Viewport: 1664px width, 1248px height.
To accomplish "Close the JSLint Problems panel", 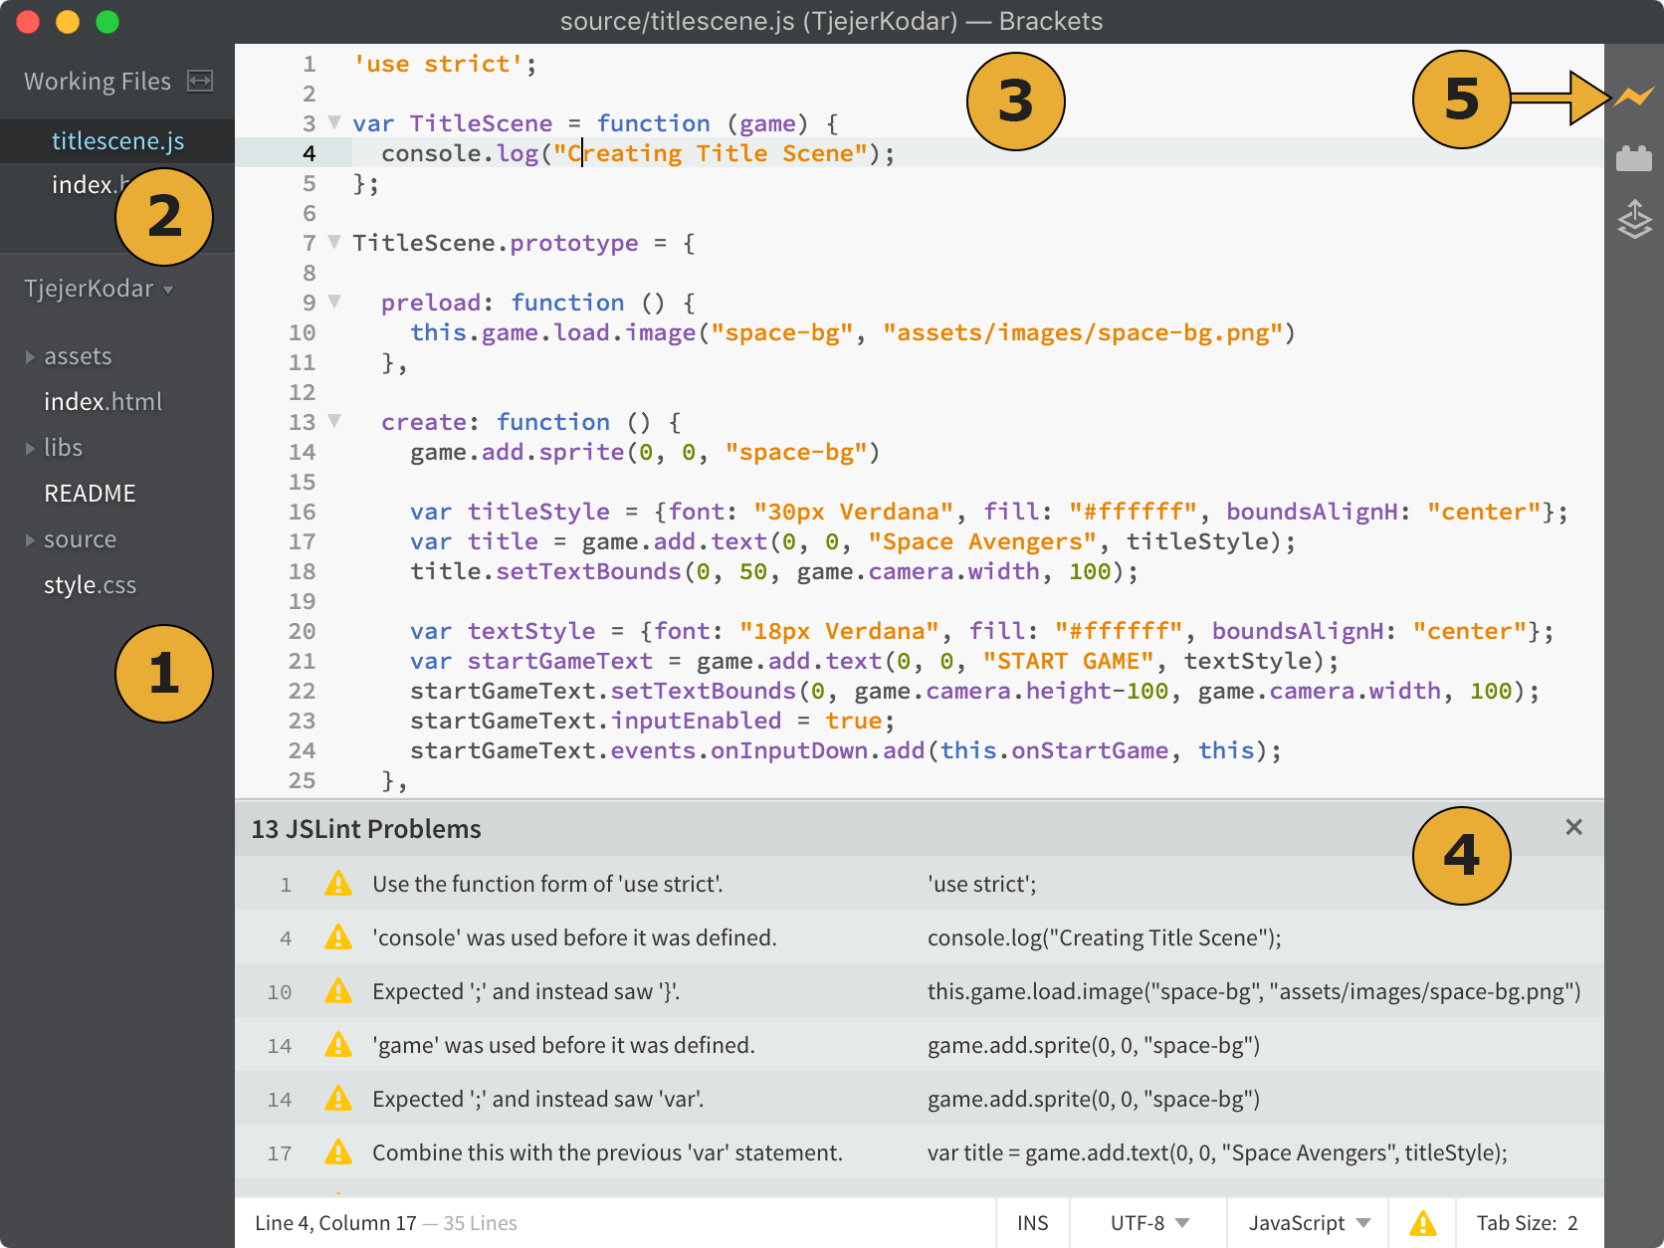I will 1573,827.
